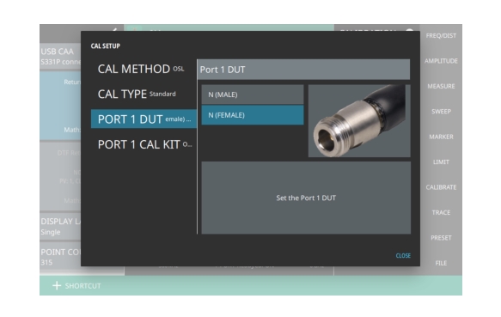Open the LIMIT menu

(441, 162)
